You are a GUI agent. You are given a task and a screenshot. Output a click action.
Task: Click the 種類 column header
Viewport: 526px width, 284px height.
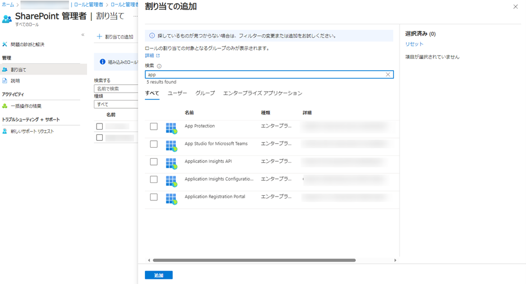(266, 112)
